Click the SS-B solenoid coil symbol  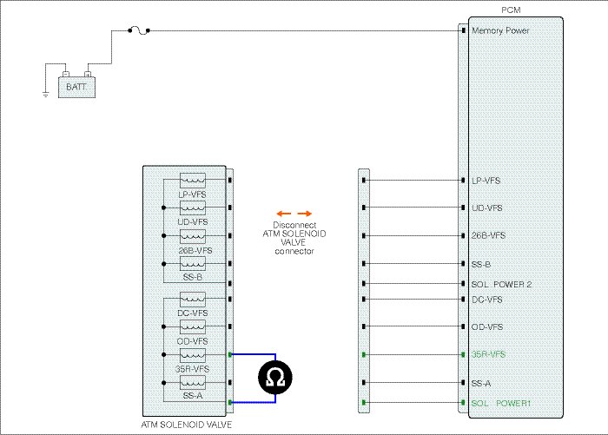[x=193, y=264]
